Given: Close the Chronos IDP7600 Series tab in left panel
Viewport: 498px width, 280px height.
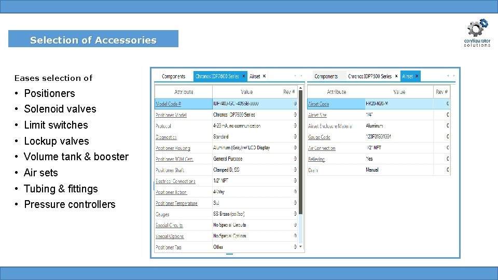Looking at the screenshot, I should pos(244,76).
